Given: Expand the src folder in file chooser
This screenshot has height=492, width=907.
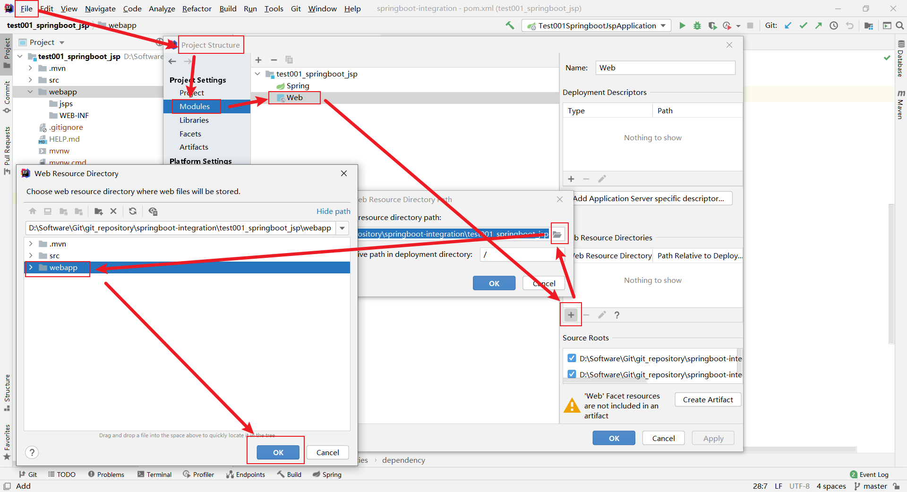Looking at the screenshot, I should [x=31, y=255].
